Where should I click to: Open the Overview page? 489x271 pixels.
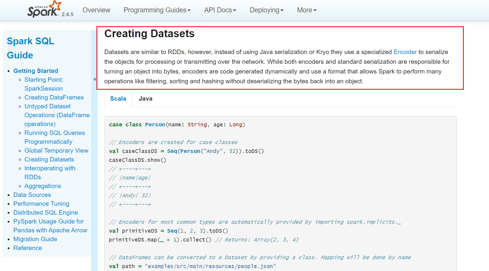pyautogui.click(x=96, y=10)
